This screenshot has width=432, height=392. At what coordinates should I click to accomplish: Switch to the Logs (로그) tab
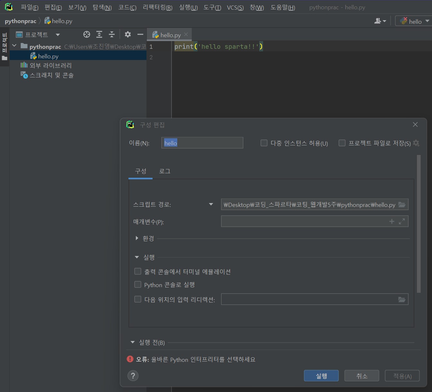(x=165, y=171)
